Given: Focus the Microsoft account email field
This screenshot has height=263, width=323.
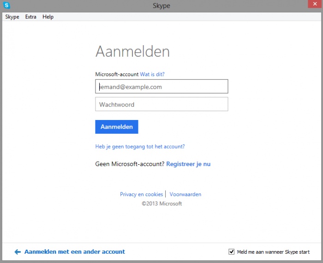Looking at the screenshot, I should (161, 86).
